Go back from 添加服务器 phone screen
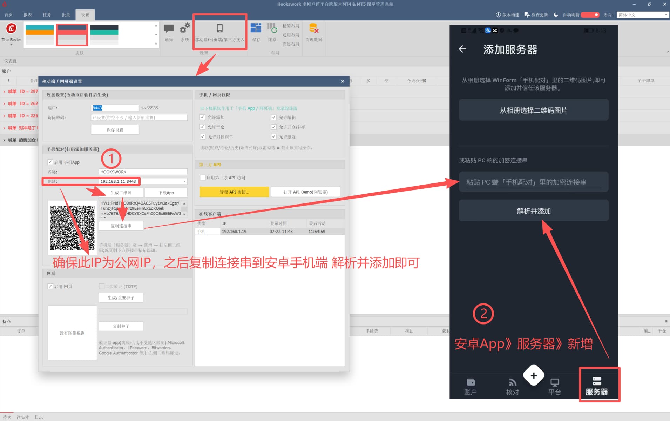 [462, 49]
